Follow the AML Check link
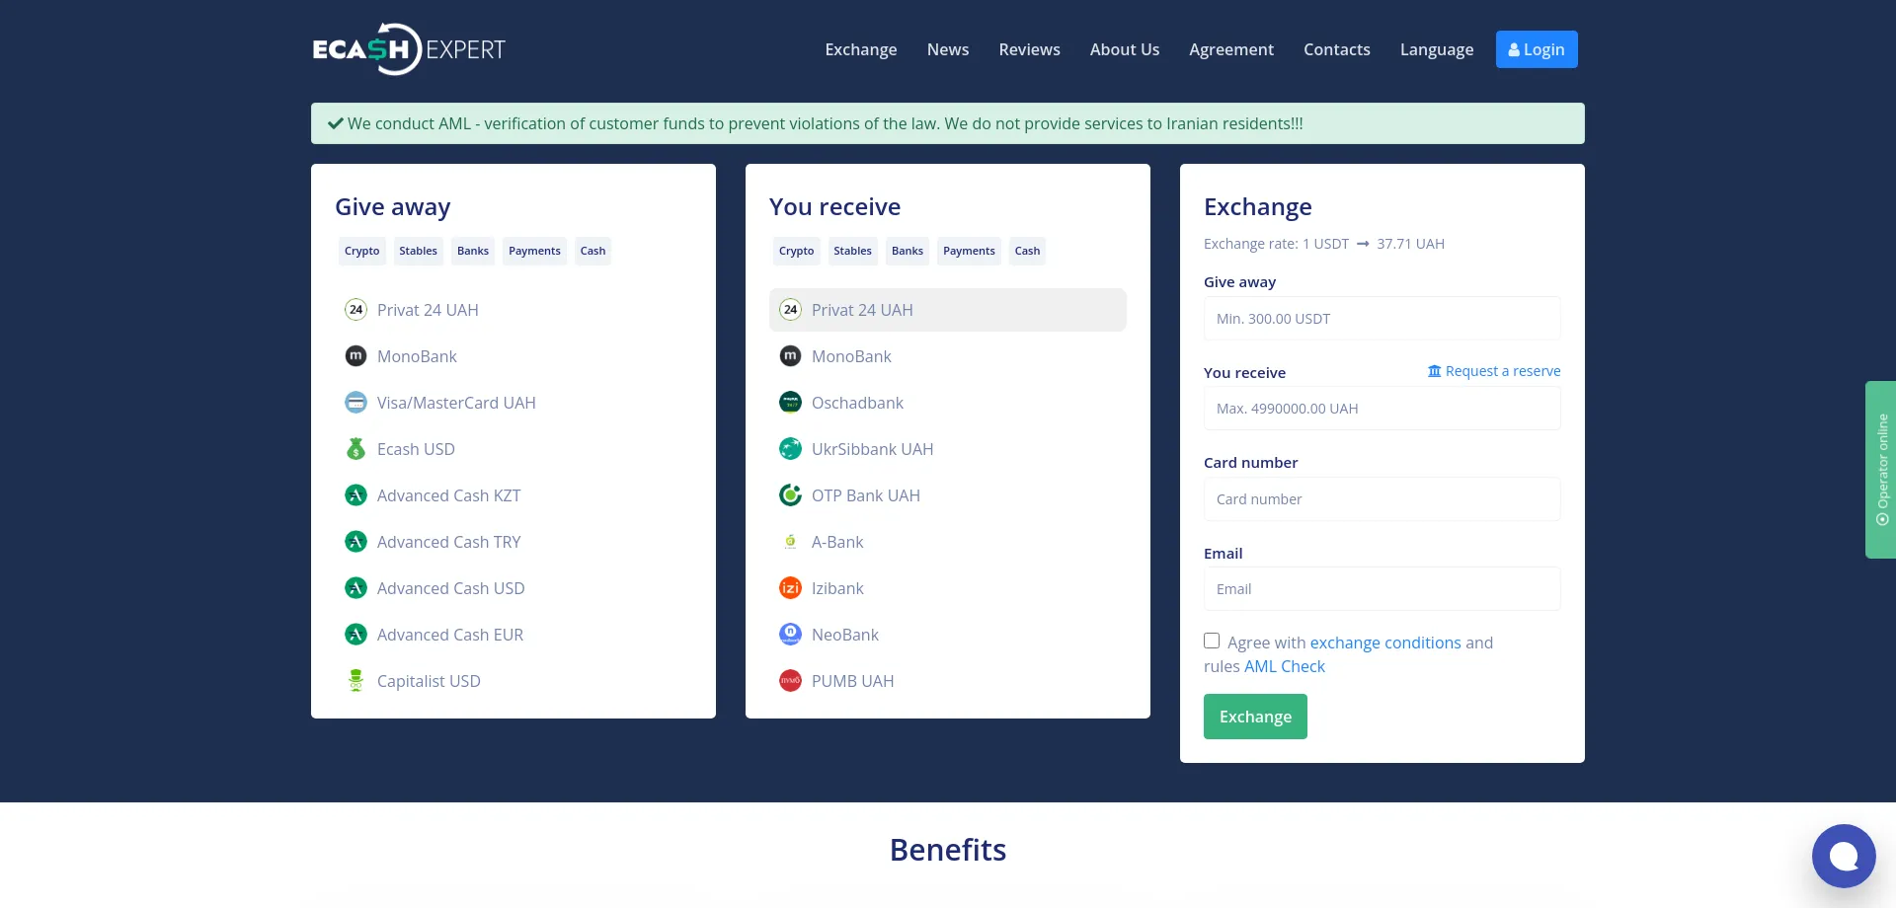This screenshot has height=908, width=1896. 1284,666
